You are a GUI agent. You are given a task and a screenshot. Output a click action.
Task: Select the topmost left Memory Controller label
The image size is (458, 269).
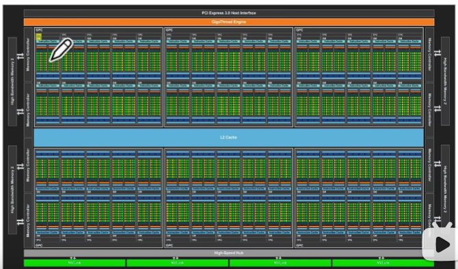28,55
